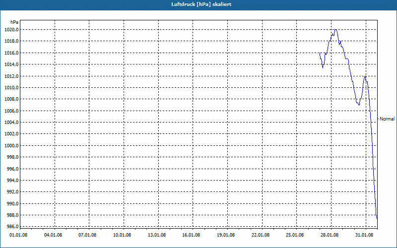Click the '1000,0' y-axis value

click(x=11, y=145)
